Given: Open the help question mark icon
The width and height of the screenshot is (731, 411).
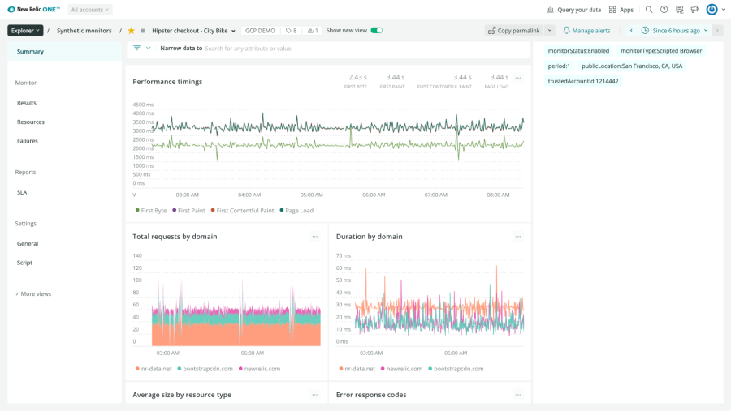Looking at the screenshot, I should 664,9.
